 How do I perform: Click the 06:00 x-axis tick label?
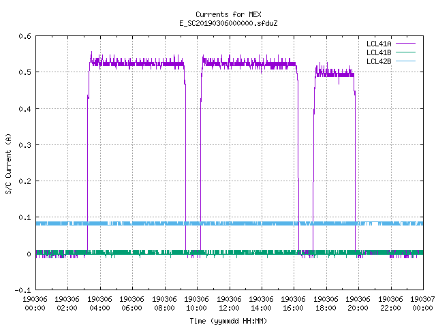131,308
